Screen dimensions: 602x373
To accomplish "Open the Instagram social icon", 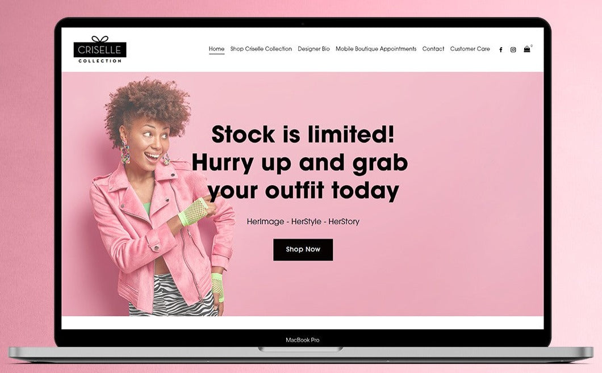I will coord(513,49).
